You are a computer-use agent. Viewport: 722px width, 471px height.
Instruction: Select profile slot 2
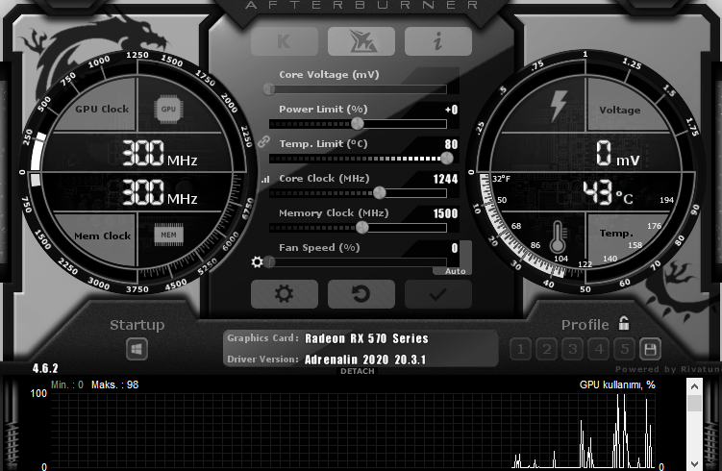(x=547, y=349)
